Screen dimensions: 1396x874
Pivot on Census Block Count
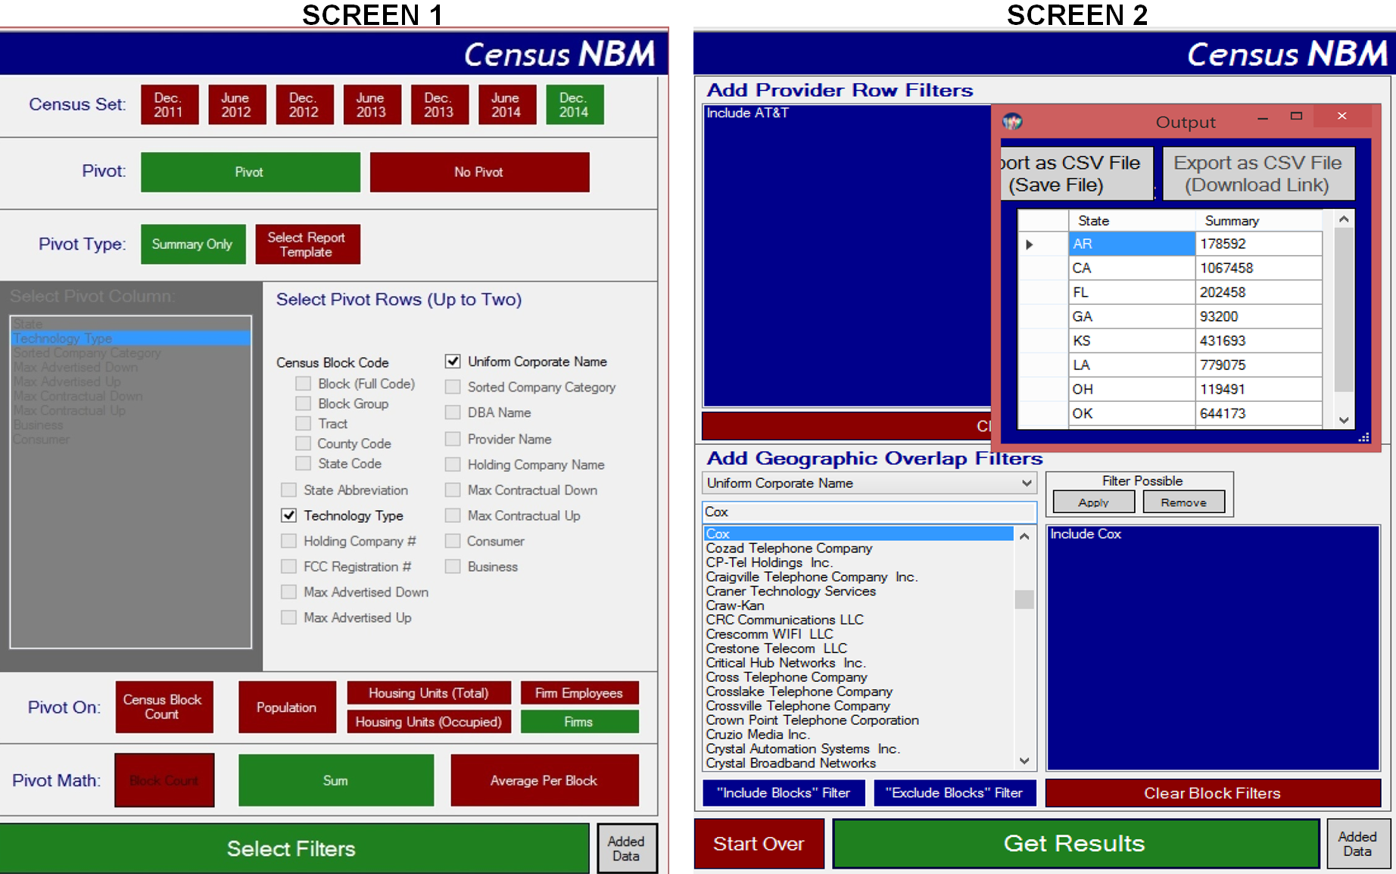pos(164,707)
